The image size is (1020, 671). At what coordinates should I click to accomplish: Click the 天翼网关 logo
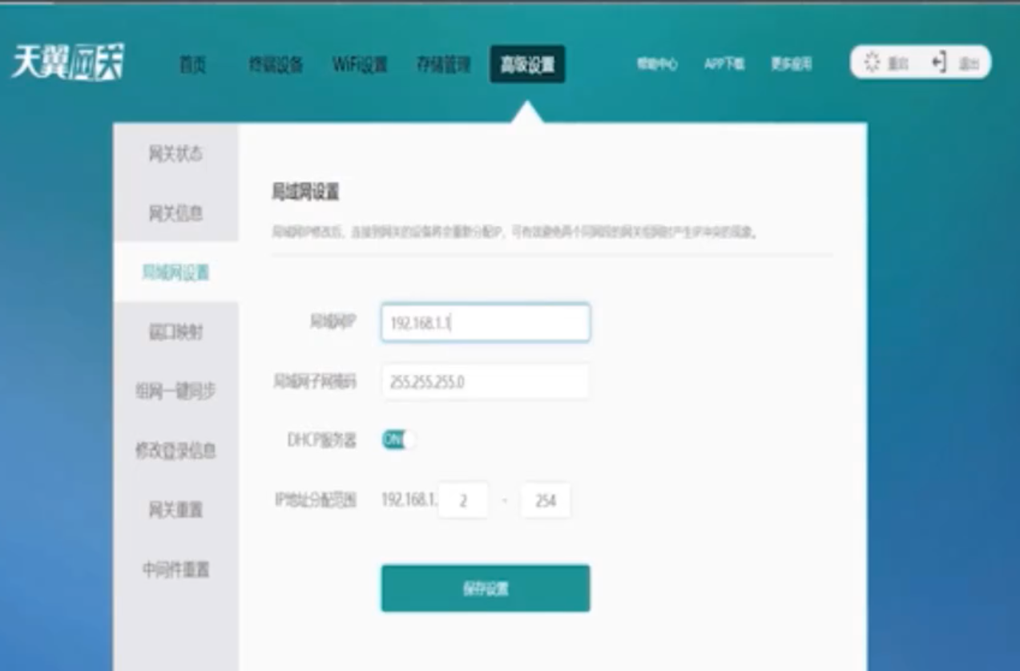tap(68, 64)
